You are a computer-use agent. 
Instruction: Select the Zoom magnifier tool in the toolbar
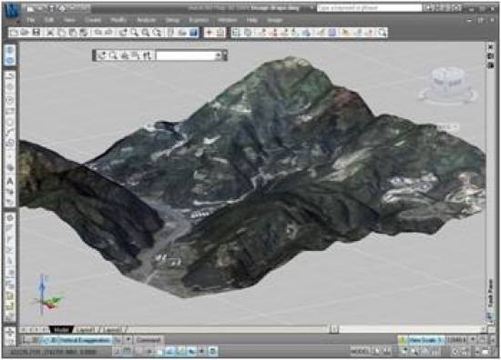134,33
